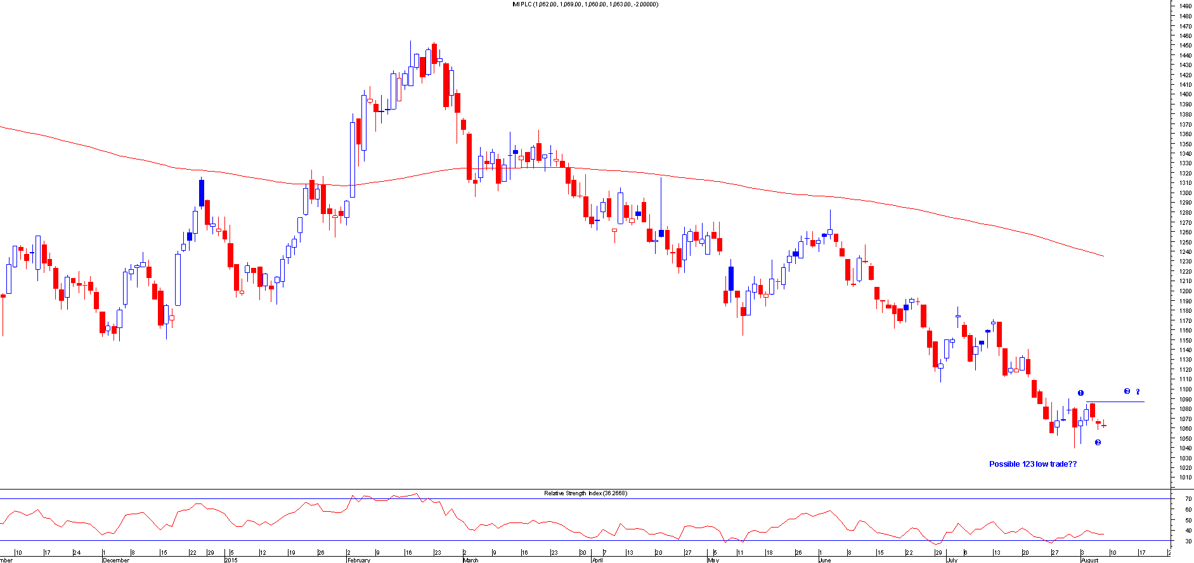Click the circled number 3 marker

[1127, 391]
